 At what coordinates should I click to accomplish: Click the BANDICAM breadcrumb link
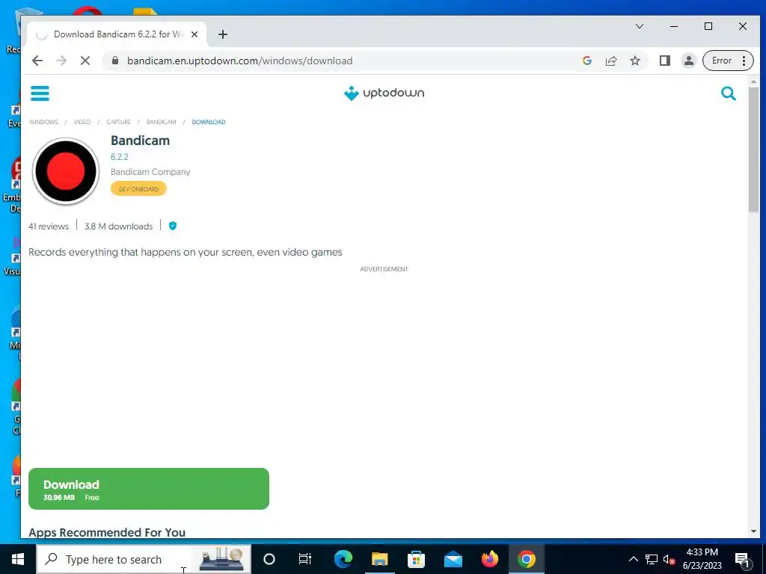[x=162, y=122]
